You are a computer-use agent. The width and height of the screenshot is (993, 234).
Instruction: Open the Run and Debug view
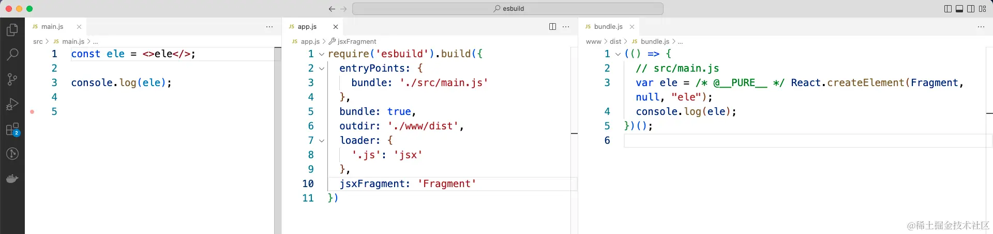coord(12,104)
